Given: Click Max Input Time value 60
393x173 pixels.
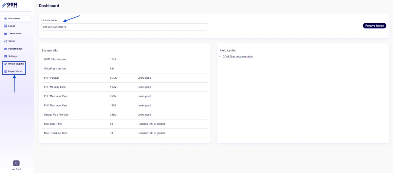Looking at the screenshot, I should [x=112, y=124].
